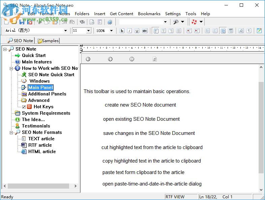Open the Insert menu
Viewport: 265px width, 200px height.
tap(99, 14)
